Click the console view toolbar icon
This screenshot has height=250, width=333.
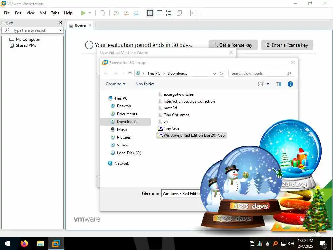pos(193,13)
